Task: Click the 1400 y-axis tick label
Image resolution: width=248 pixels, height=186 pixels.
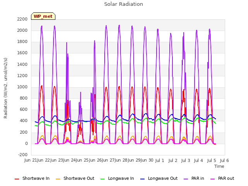Action: (22, 65)
